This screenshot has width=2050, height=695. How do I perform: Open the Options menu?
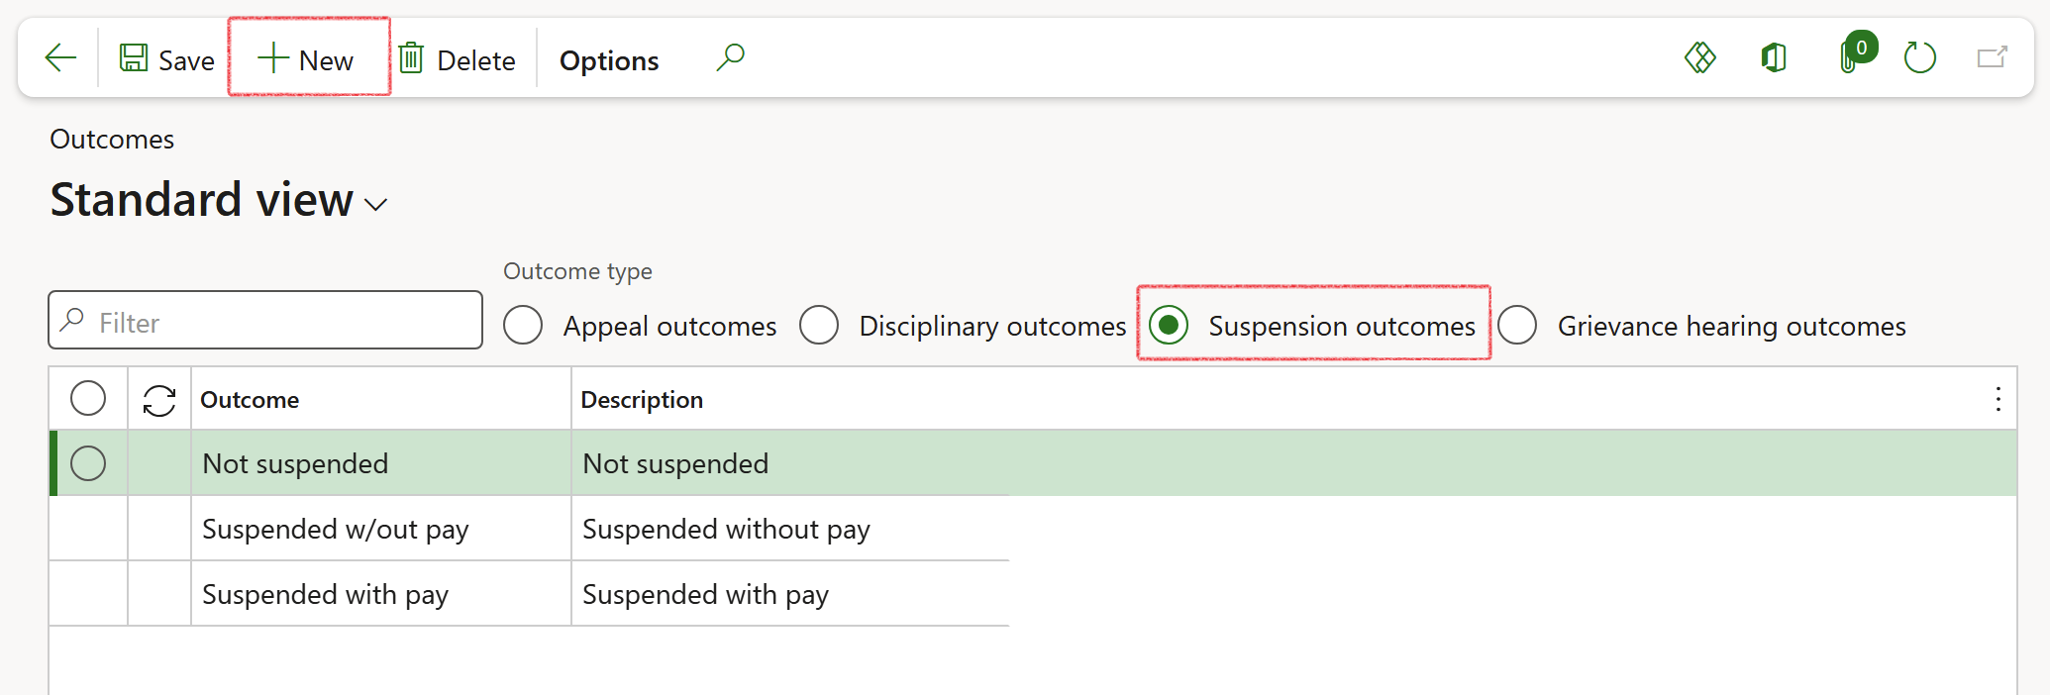tap(608, 60)
